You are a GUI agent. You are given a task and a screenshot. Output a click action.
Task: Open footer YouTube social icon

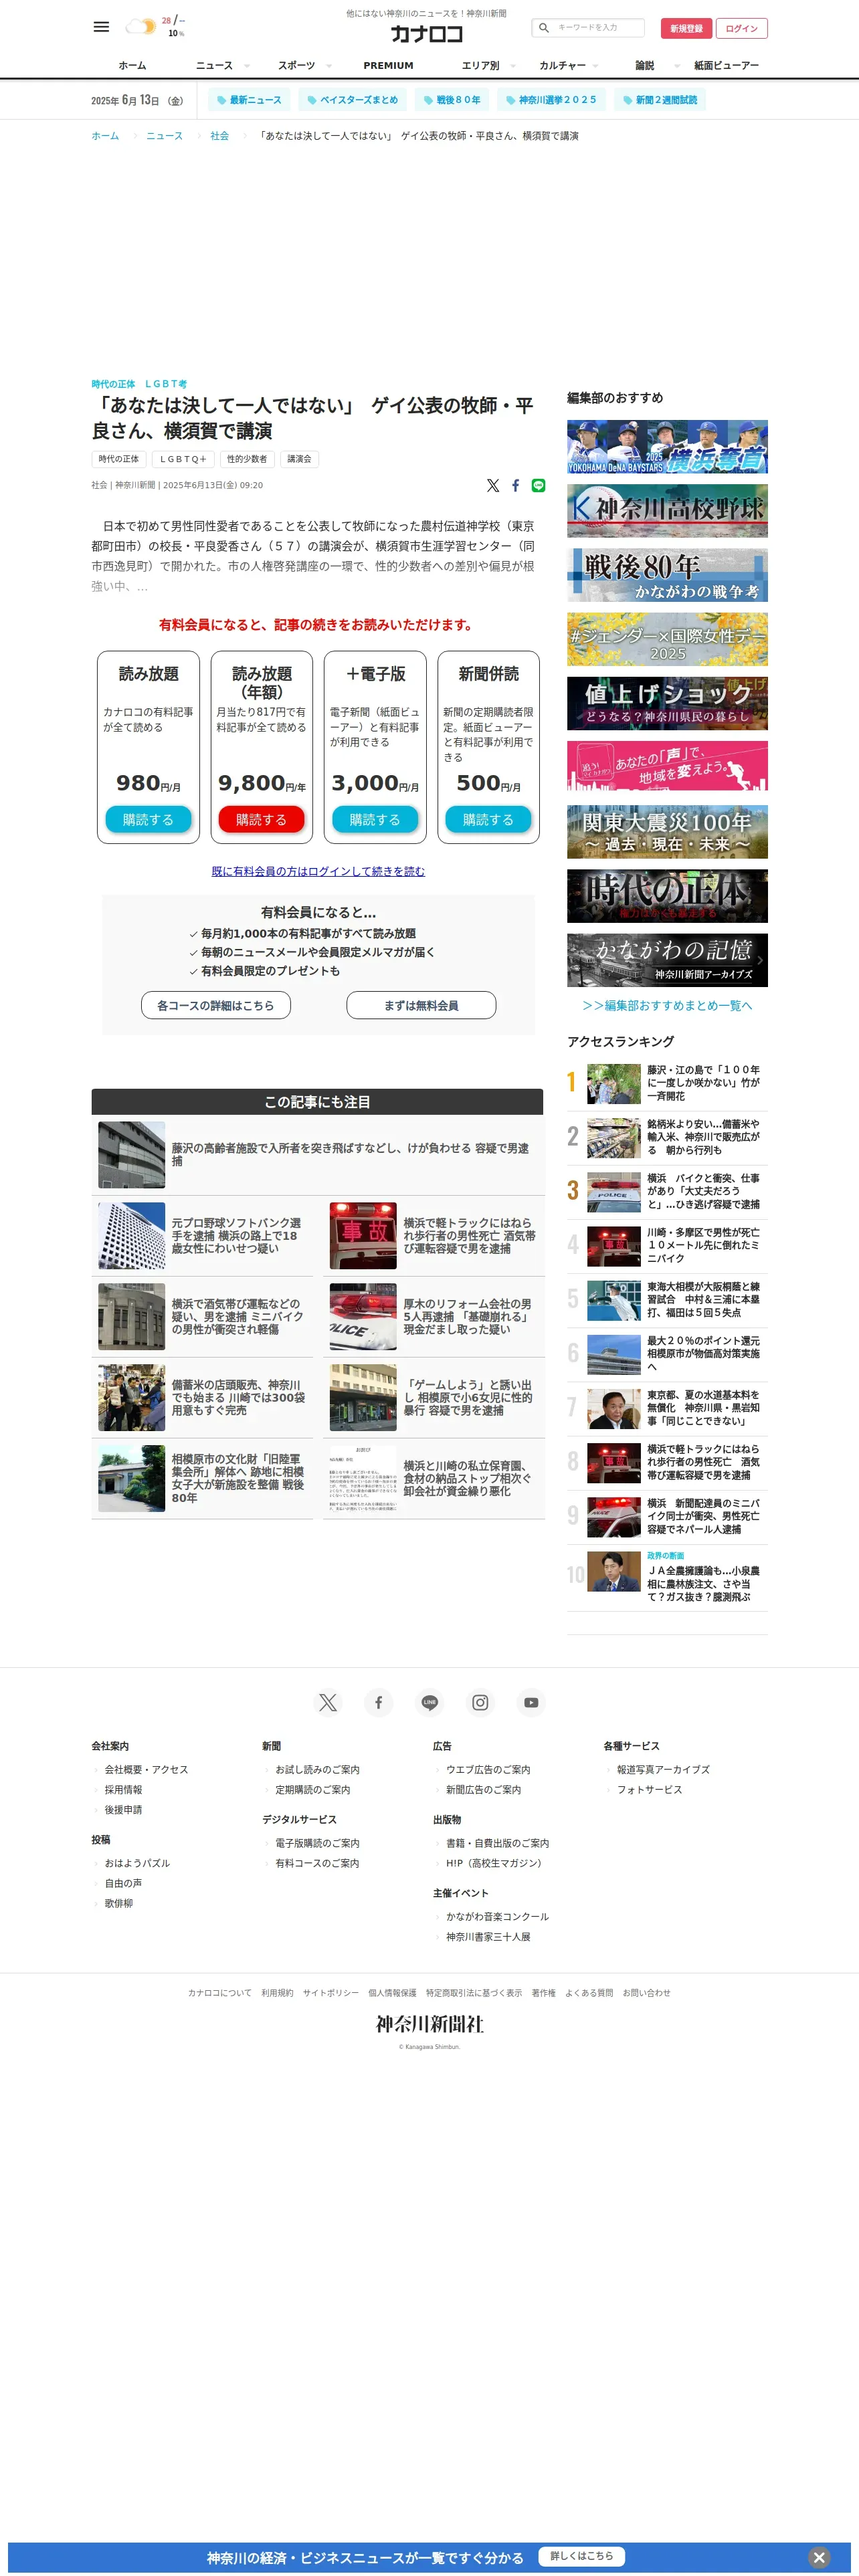[x=531, y=1702]
